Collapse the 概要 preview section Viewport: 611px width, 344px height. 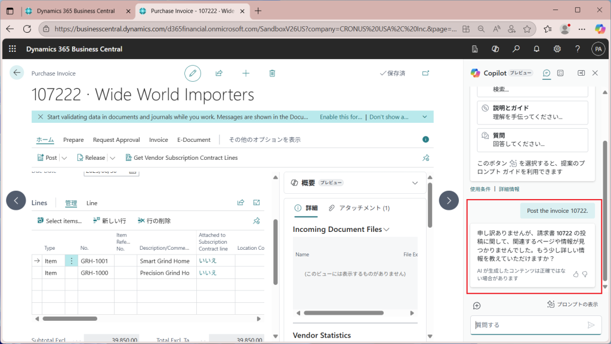(415, 183)
